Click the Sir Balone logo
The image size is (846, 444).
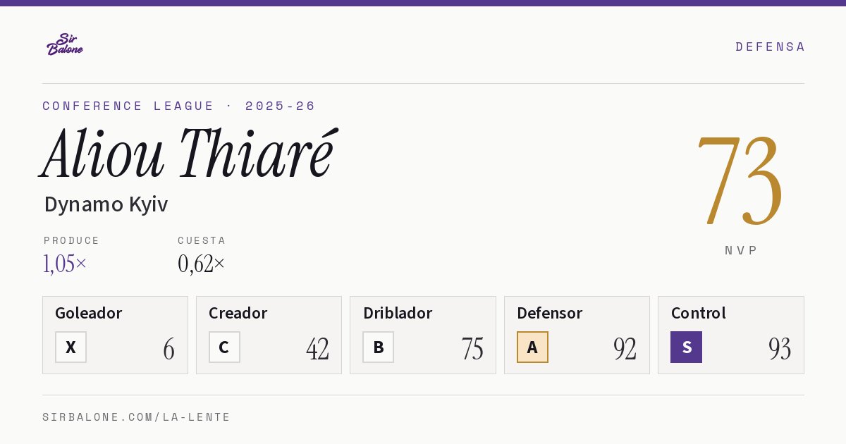coord(65,44)
